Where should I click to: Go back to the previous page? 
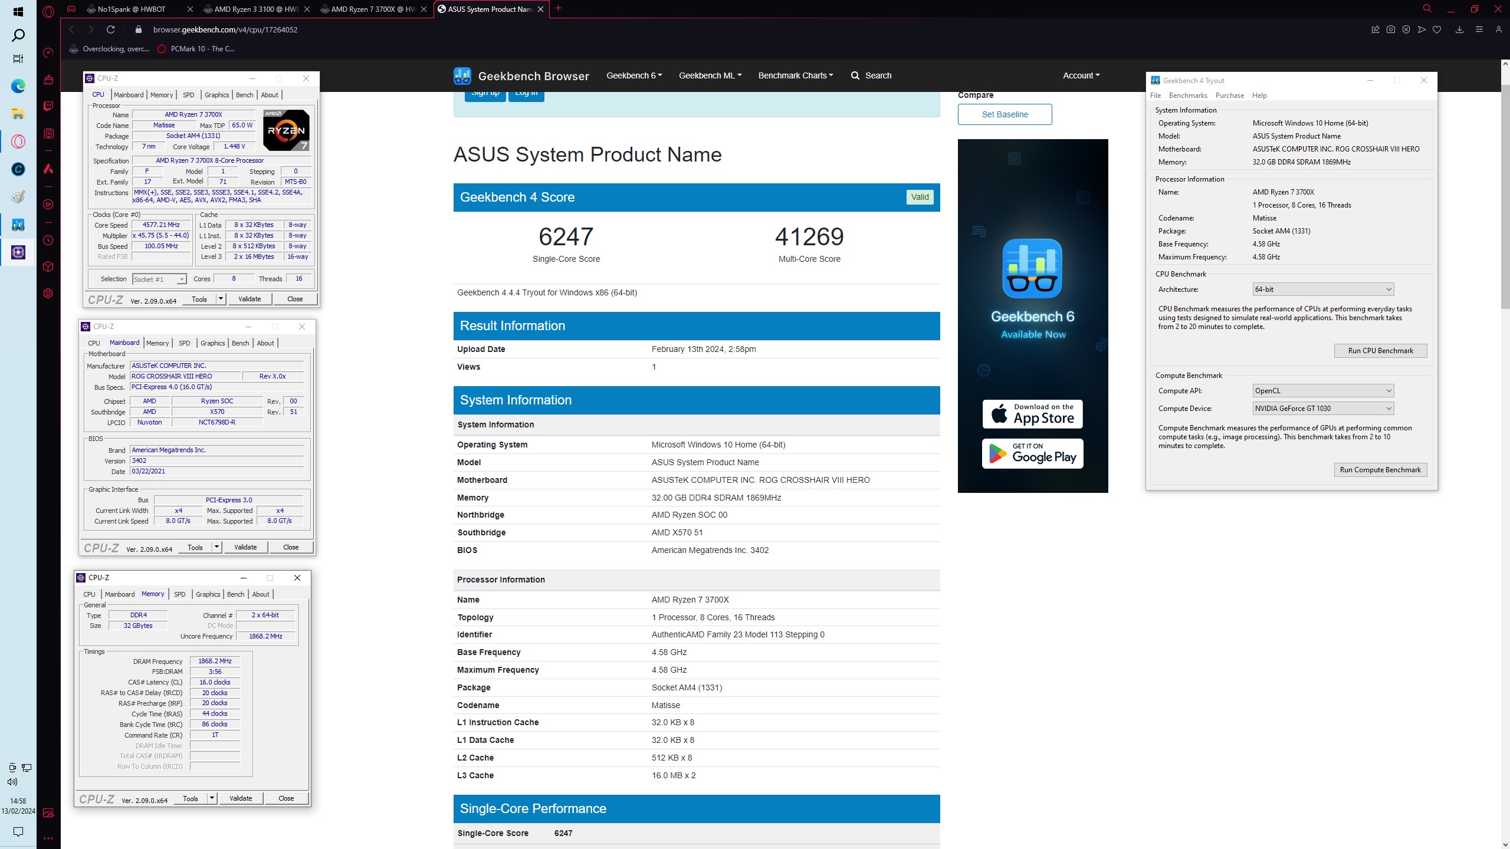71,29
